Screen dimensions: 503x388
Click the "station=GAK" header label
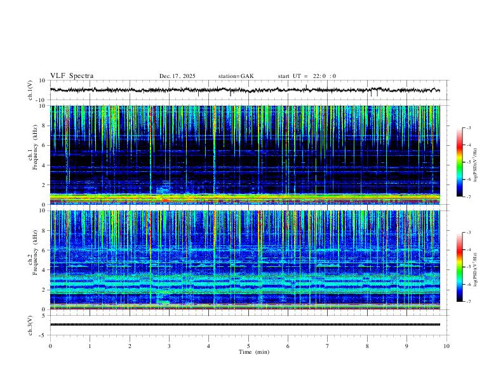click(236, 76)
